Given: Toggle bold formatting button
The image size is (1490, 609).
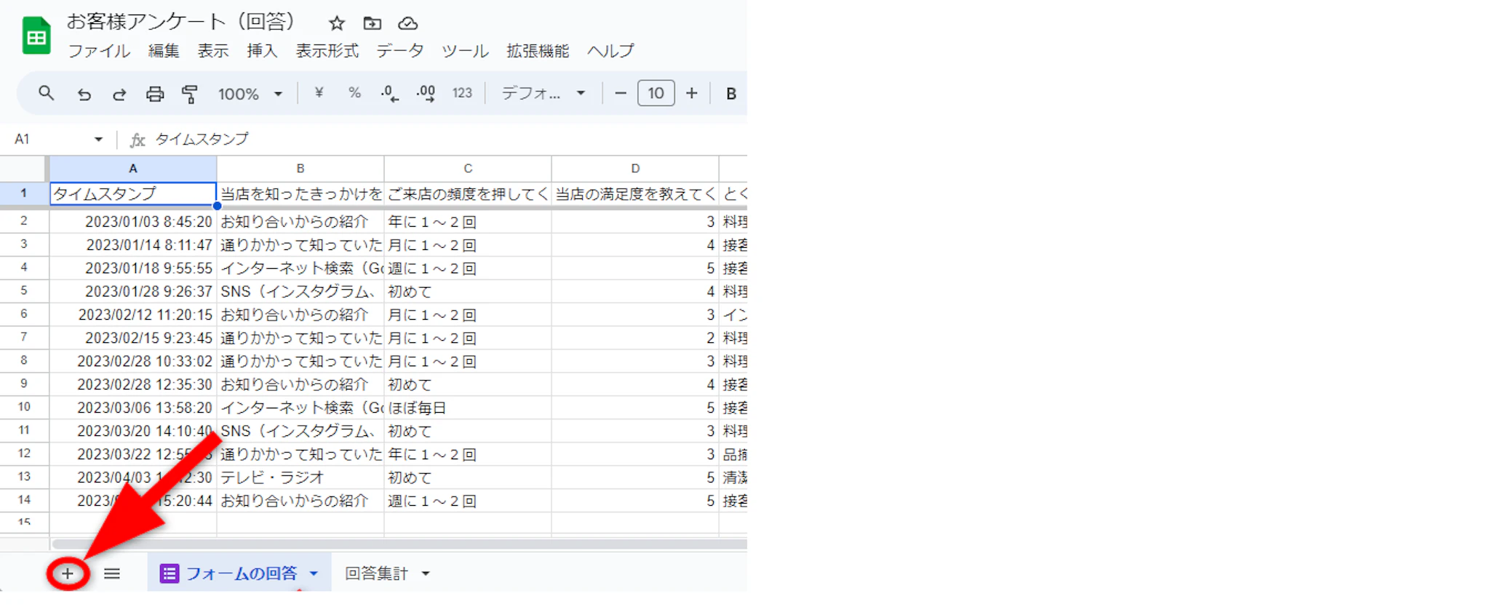Looking at the screenshot, I should [x=731, y=94].
